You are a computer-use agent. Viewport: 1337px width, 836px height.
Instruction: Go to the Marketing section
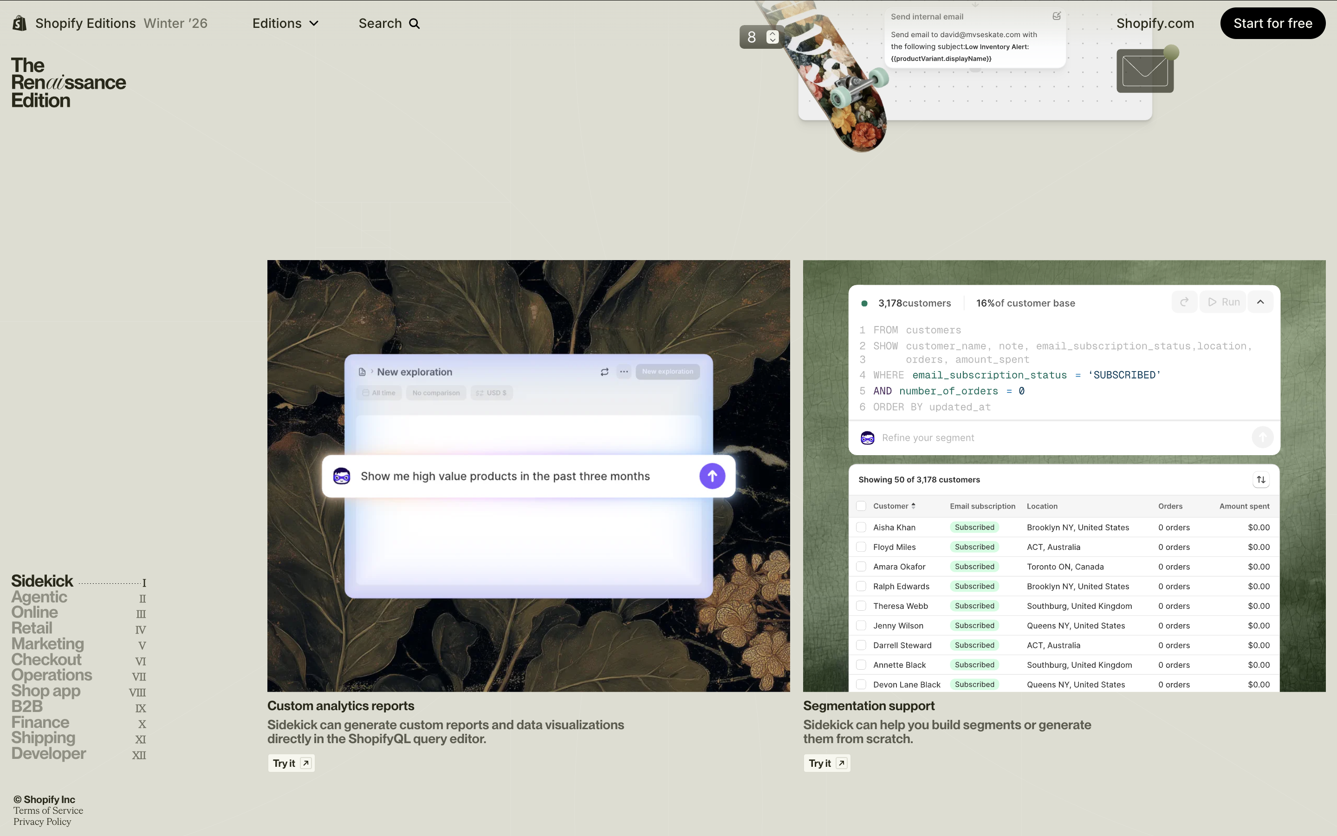47,644
